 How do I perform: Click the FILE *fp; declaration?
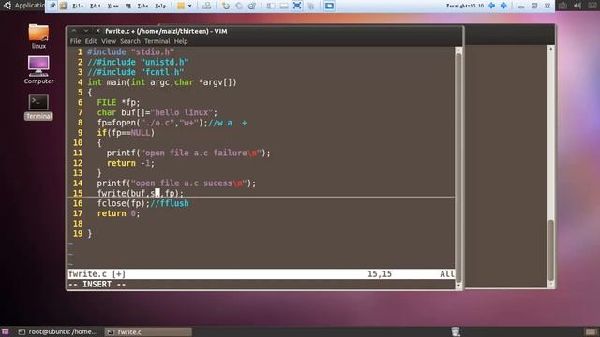click(x=119, y=102)
